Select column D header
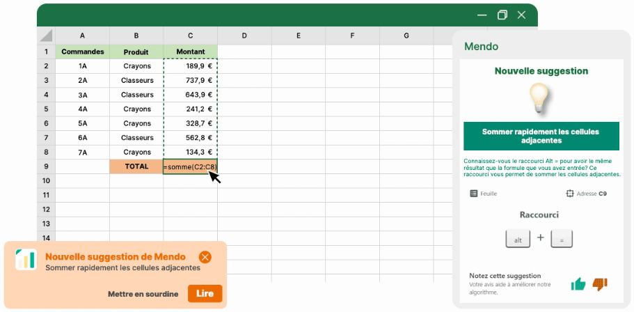The height and width of the screenshot is (312, 634). [x=244, y=36]
